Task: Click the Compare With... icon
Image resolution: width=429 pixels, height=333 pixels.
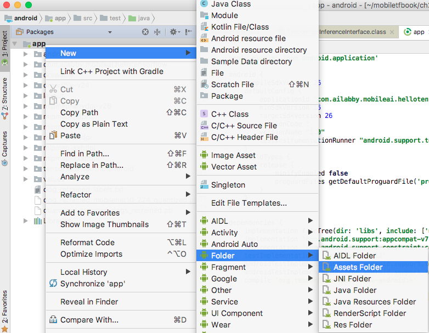Action: [x=53, y=320]
